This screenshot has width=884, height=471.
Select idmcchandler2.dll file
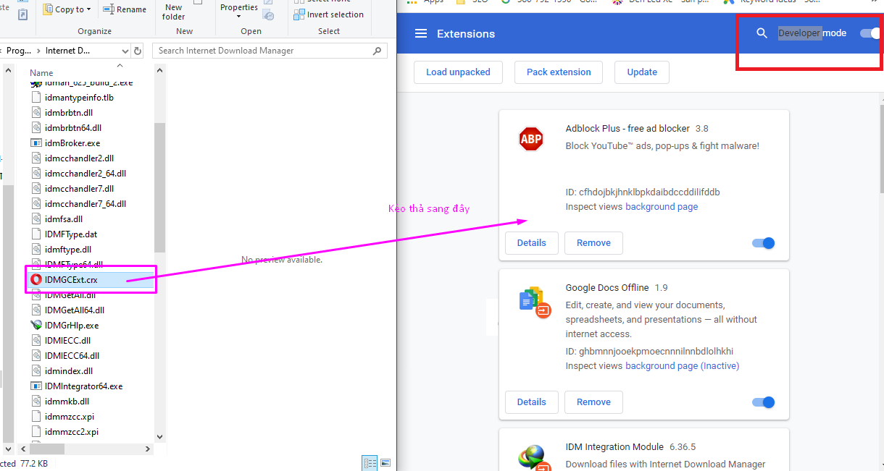(x=79, y=158)
